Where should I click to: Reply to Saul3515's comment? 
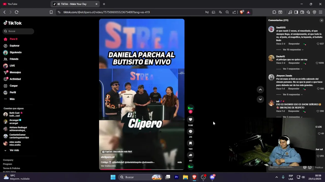pos(294,44)
